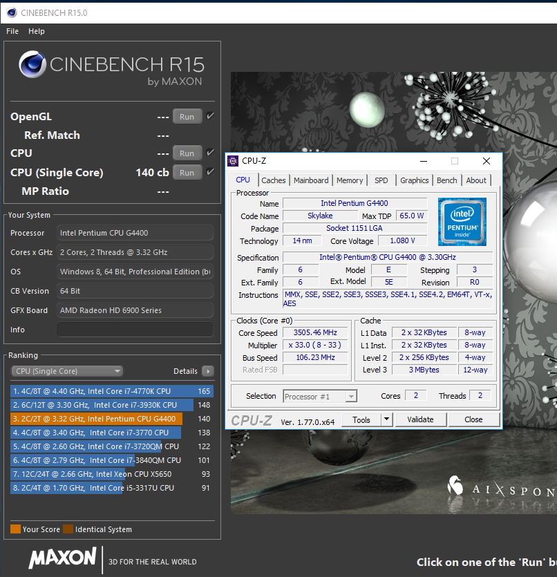Click the CPU-Z window title icon
This screenshot has width=557, height=577.
(233, 161)
